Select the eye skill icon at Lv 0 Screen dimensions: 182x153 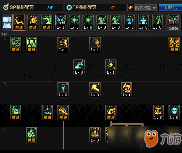tap(130, 20)
